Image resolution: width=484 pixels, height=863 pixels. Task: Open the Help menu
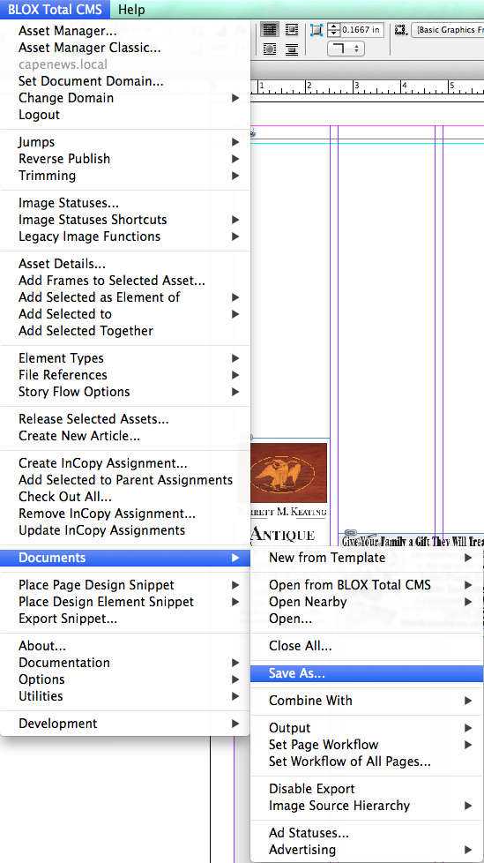(132, 10)
